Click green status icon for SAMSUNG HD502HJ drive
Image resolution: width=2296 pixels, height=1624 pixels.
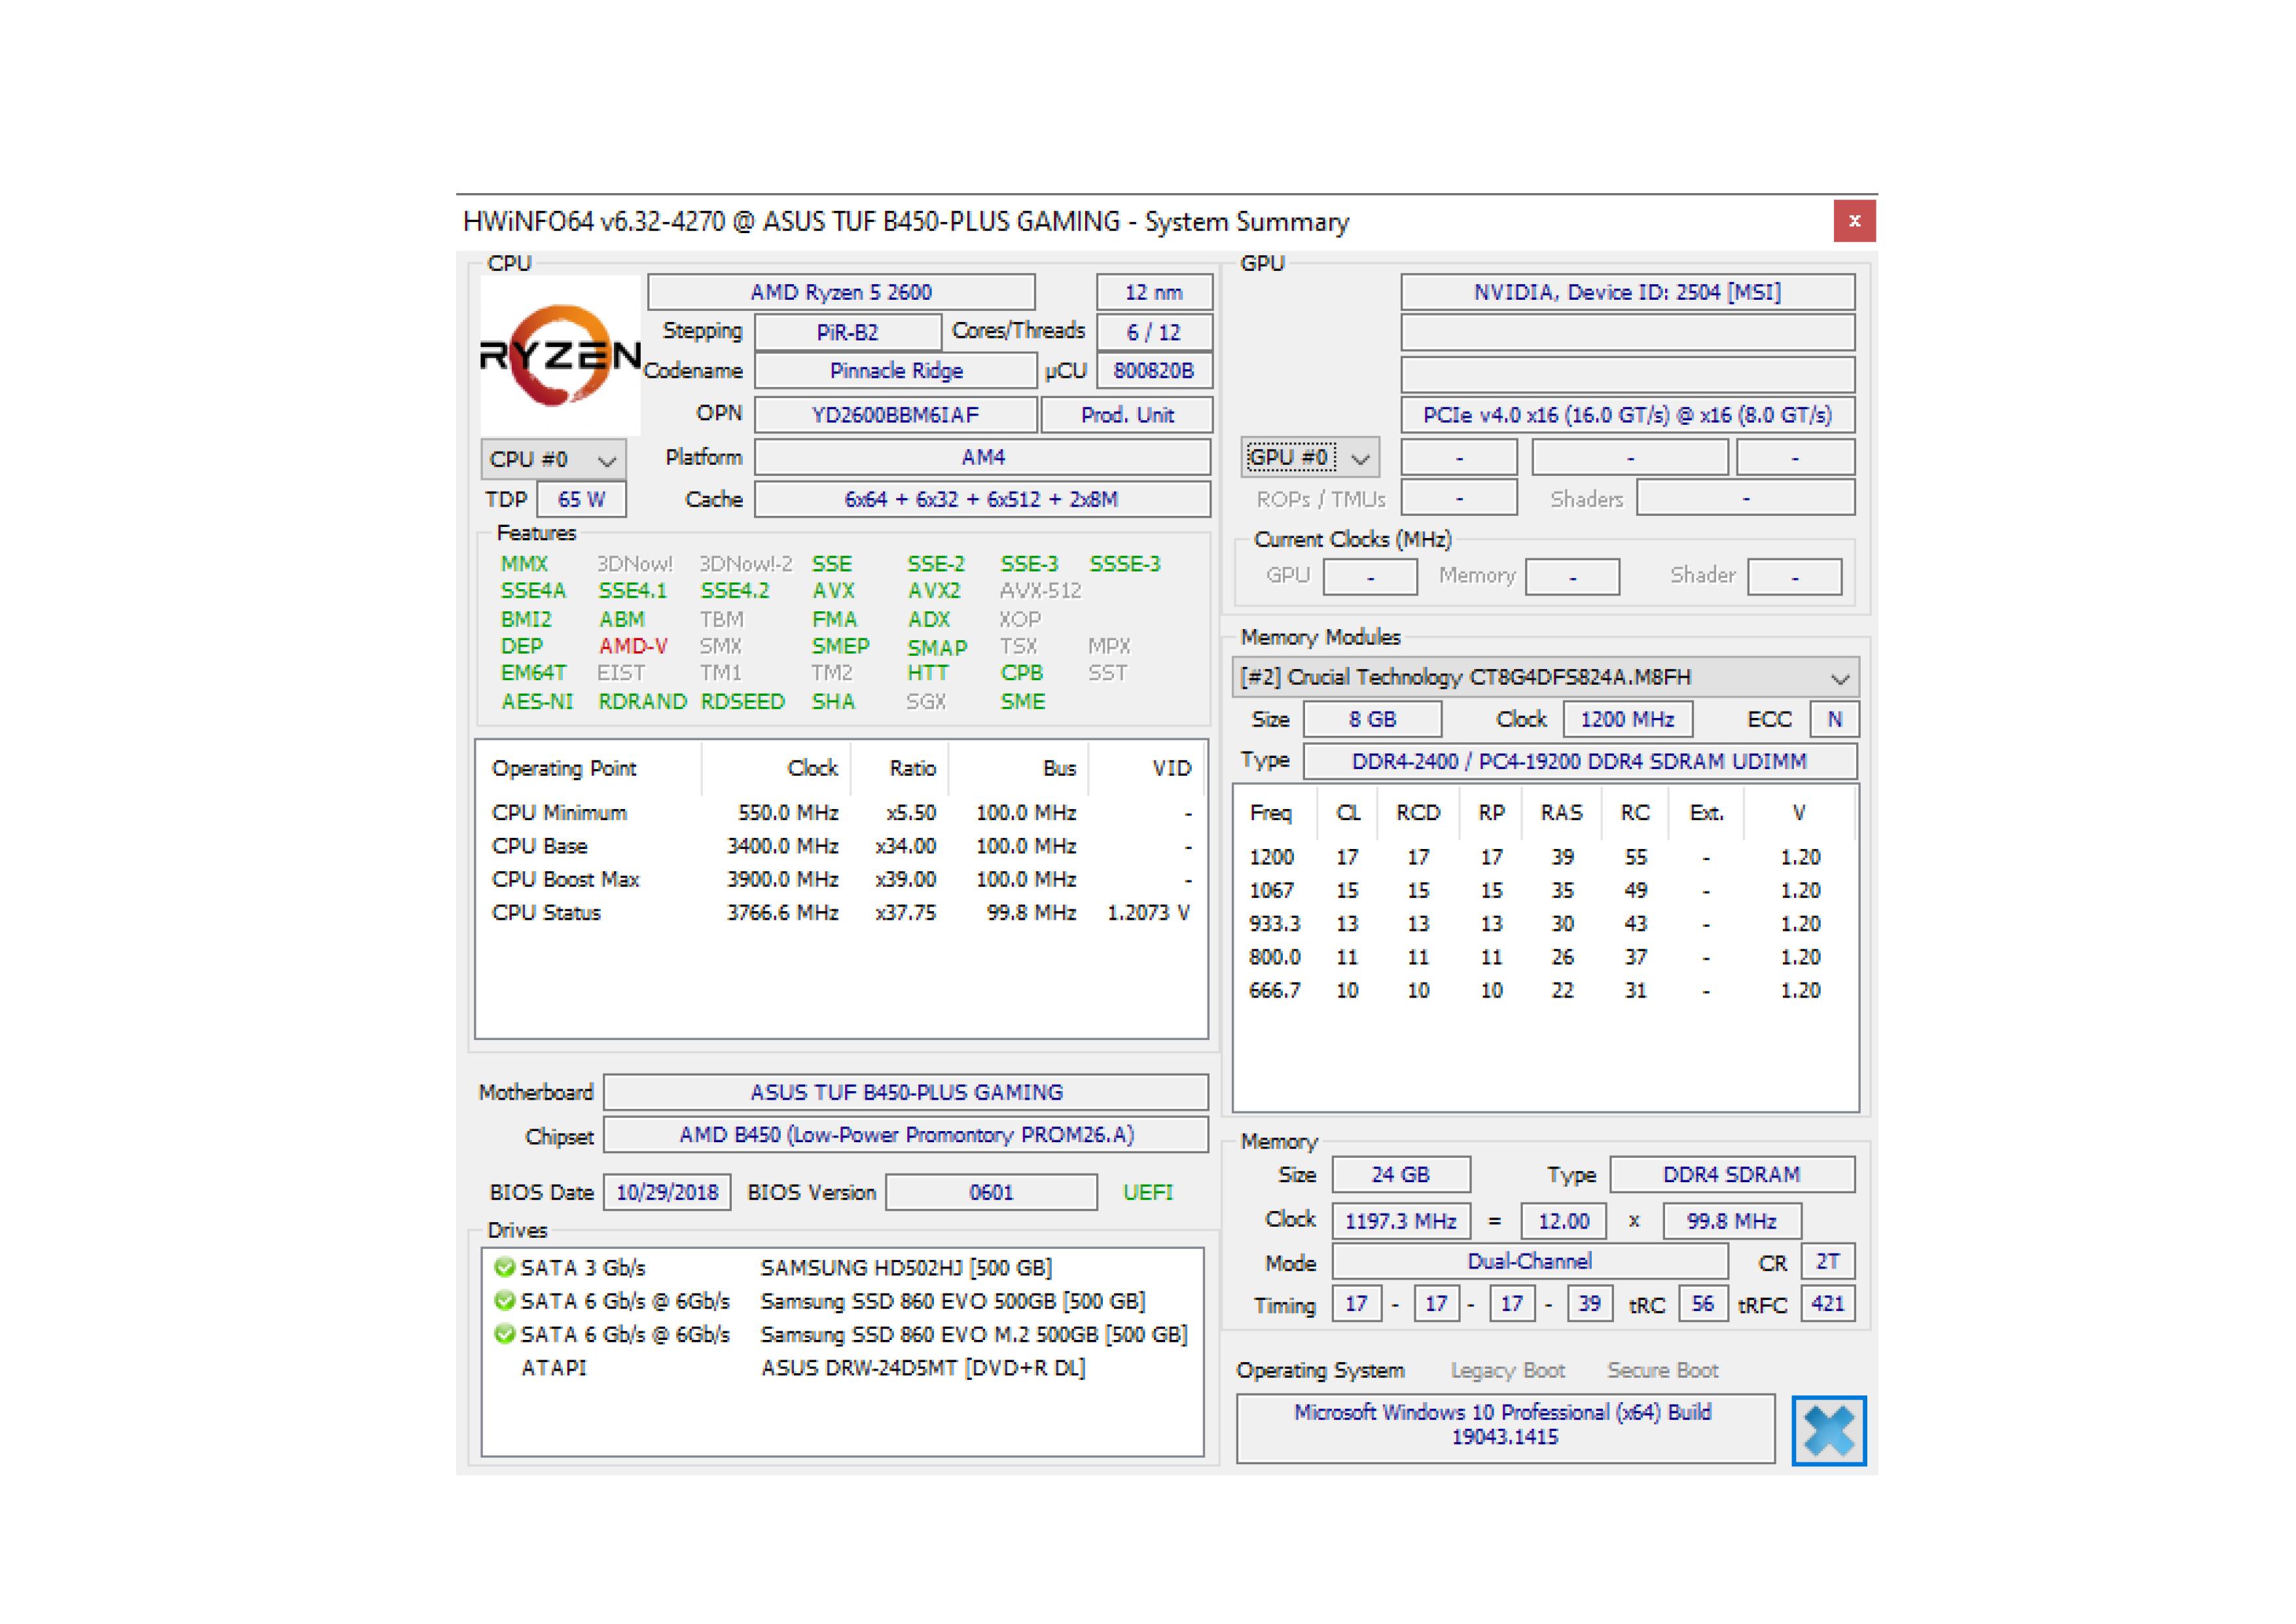coord(504,1267)
